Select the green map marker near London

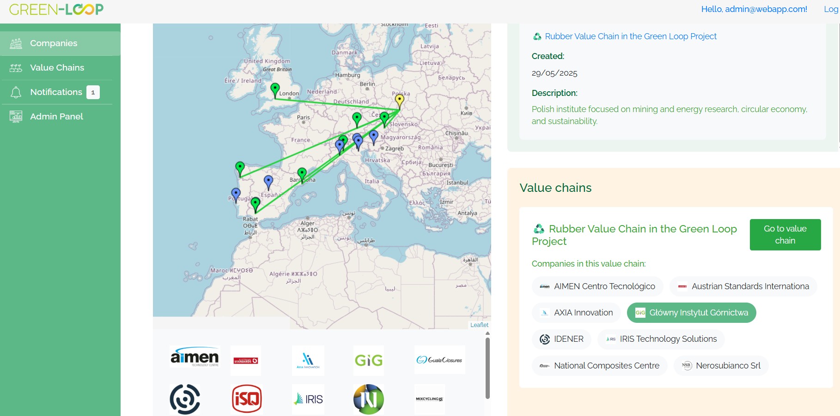275,89
